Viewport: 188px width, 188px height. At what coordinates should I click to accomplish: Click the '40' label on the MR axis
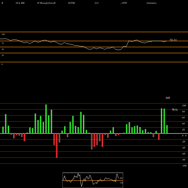183,124
